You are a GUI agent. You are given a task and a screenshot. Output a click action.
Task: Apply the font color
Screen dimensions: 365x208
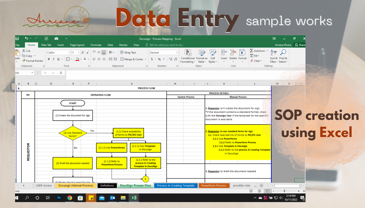tap(85, 59)
